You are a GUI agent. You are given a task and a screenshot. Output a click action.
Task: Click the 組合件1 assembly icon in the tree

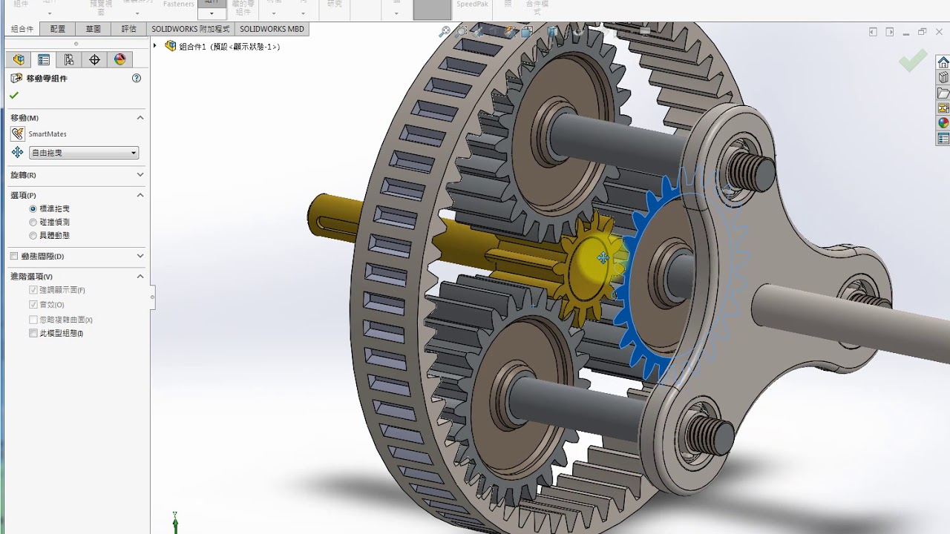[171, 46]
